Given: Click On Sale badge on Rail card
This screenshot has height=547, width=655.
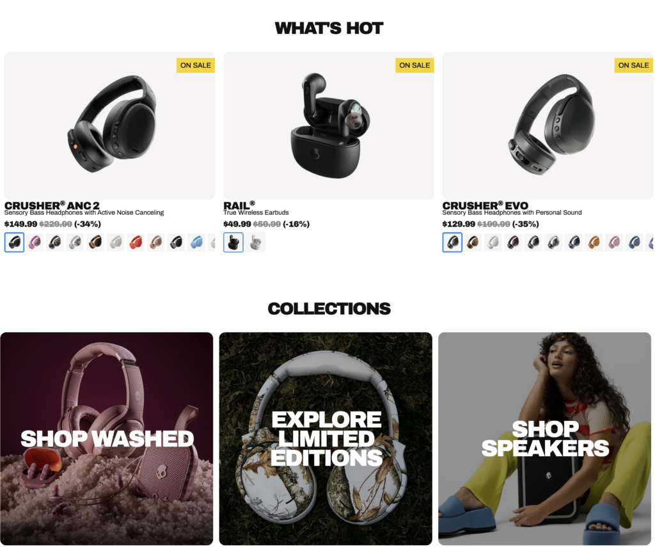Looking at the screenshot, I should [x=414, y=65].
